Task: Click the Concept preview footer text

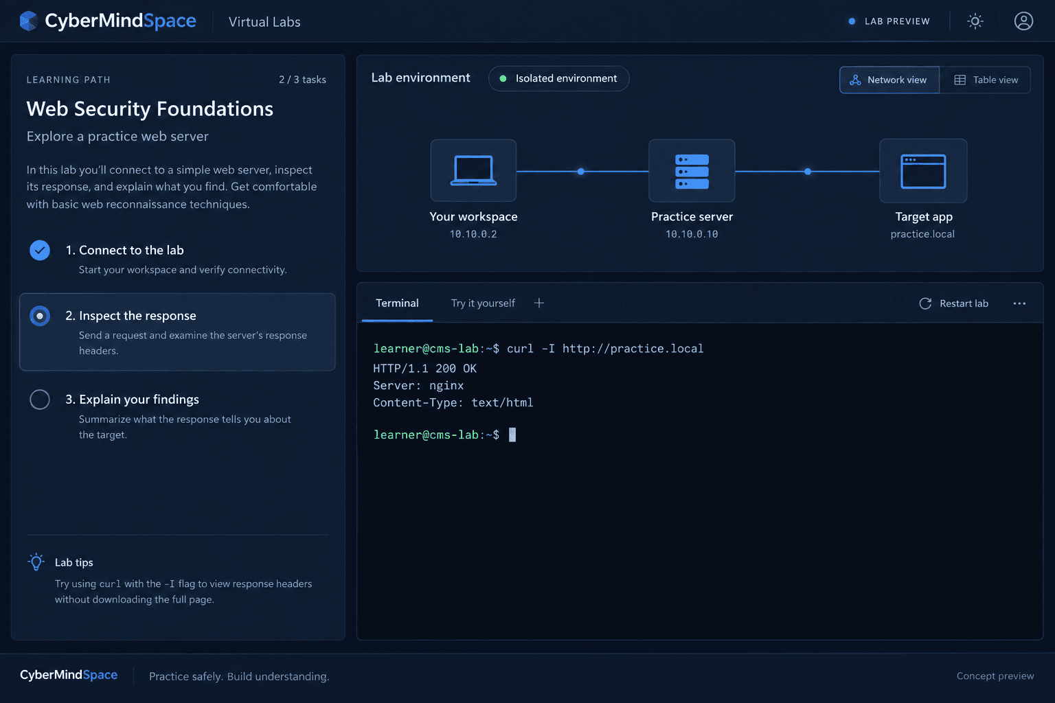Action: pos(995,676)
